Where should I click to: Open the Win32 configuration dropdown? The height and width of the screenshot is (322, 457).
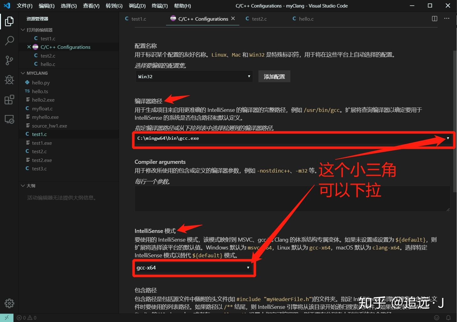(194, 77)
